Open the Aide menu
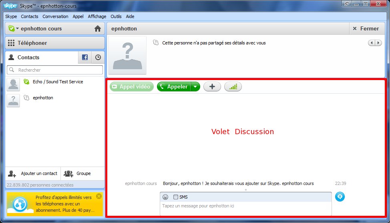Screen dimensions: 390x223 tap(130, 16)
